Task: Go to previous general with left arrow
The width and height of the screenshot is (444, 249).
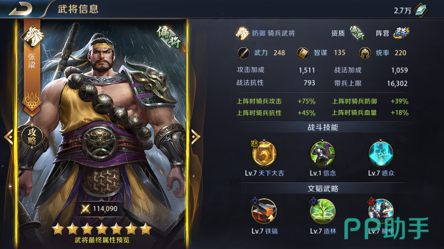Action: point(9,137)
